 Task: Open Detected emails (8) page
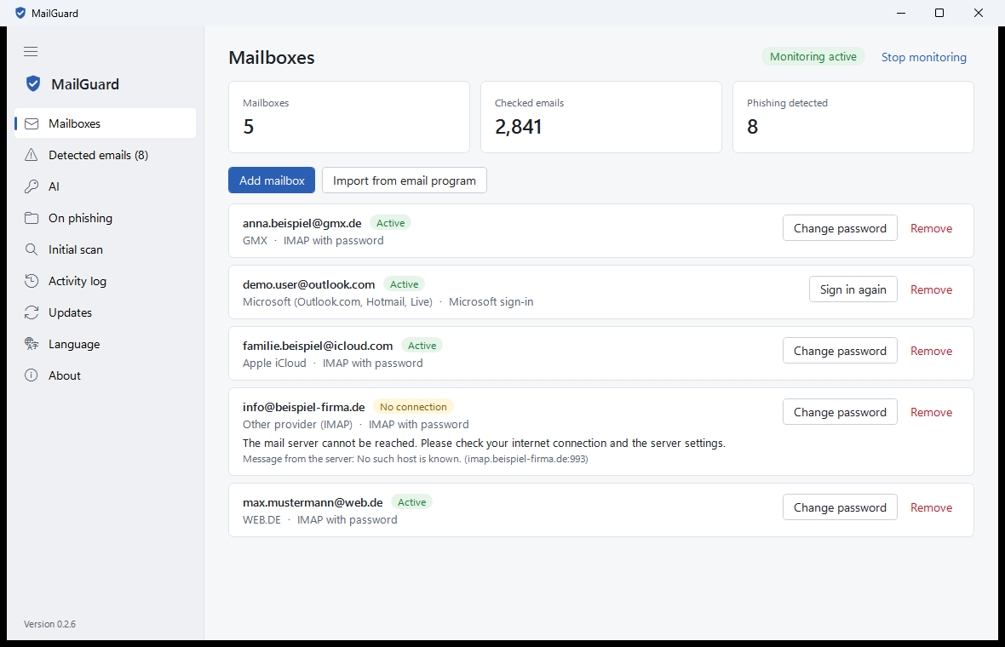pyautogui.click(x=105, y=155)
